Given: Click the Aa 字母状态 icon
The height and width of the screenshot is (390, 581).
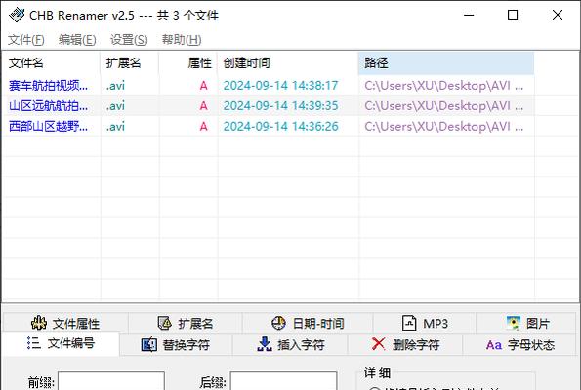Looking at the screenshot, I should click(x=493, y=345).
